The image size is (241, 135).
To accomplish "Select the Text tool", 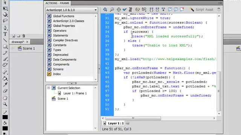I will pos(5,34).
